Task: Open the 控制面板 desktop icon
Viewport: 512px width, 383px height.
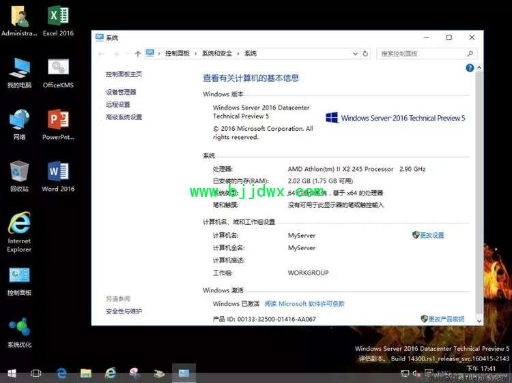Action: pyautogui.click(x=19, y=281)
